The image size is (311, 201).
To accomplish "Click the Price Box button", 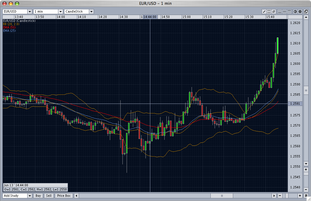I will [64, 196].
